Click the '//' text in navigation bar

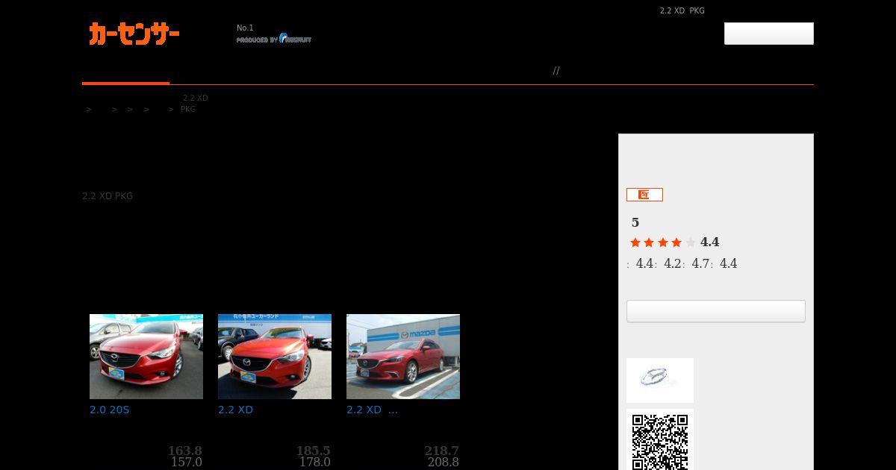556,71
